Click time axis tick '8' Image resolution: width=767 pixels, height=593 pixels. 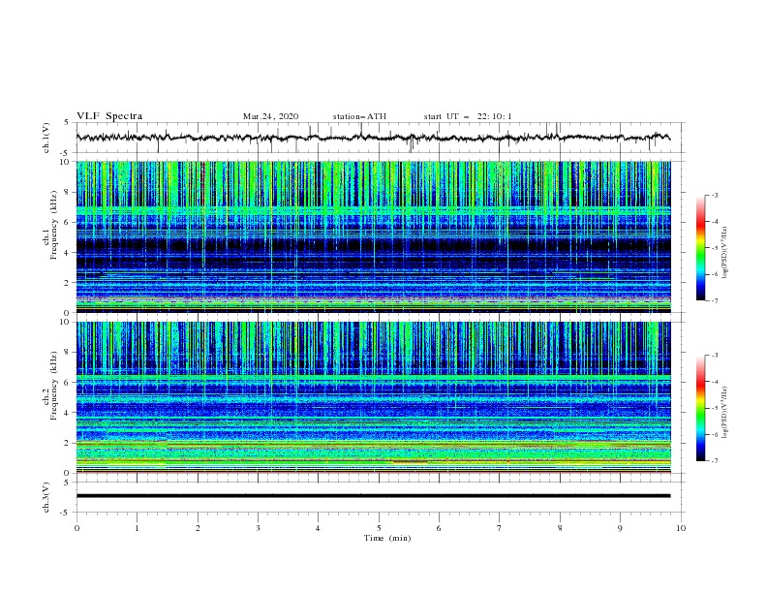560,528
